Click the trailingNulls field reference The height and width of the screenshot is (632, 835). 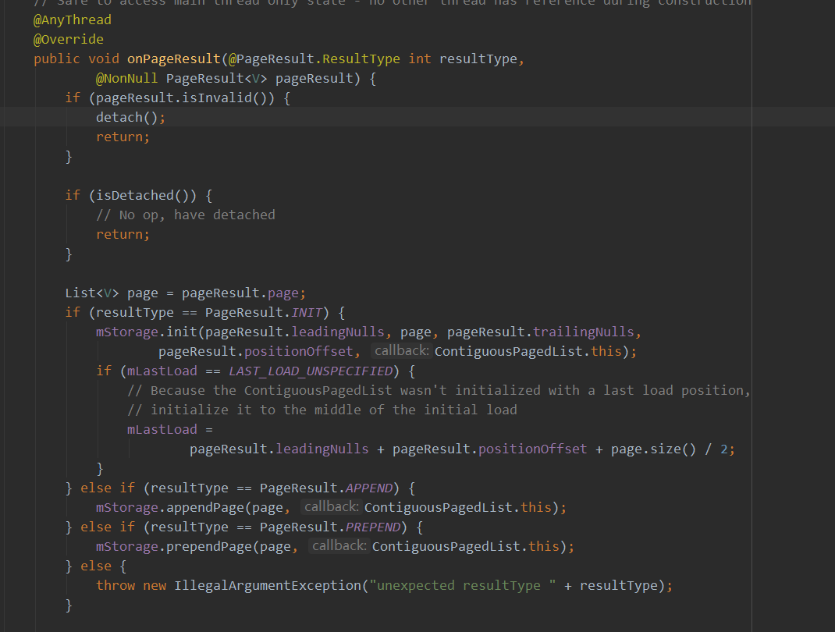pyautogui.click(x=583, y=332)
